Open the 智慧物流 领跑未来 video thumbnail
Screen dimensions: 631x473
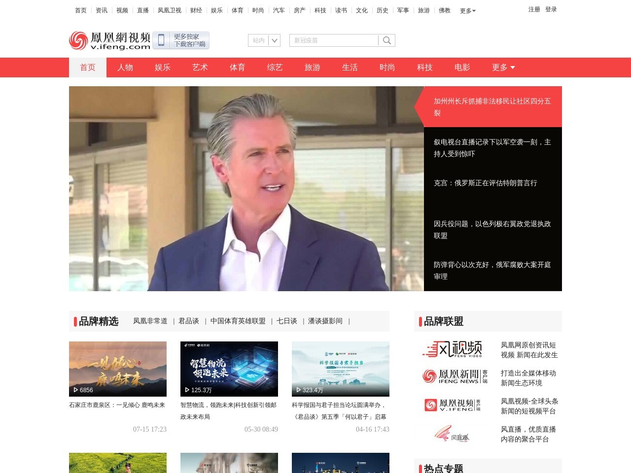click(x=229, y=369)
